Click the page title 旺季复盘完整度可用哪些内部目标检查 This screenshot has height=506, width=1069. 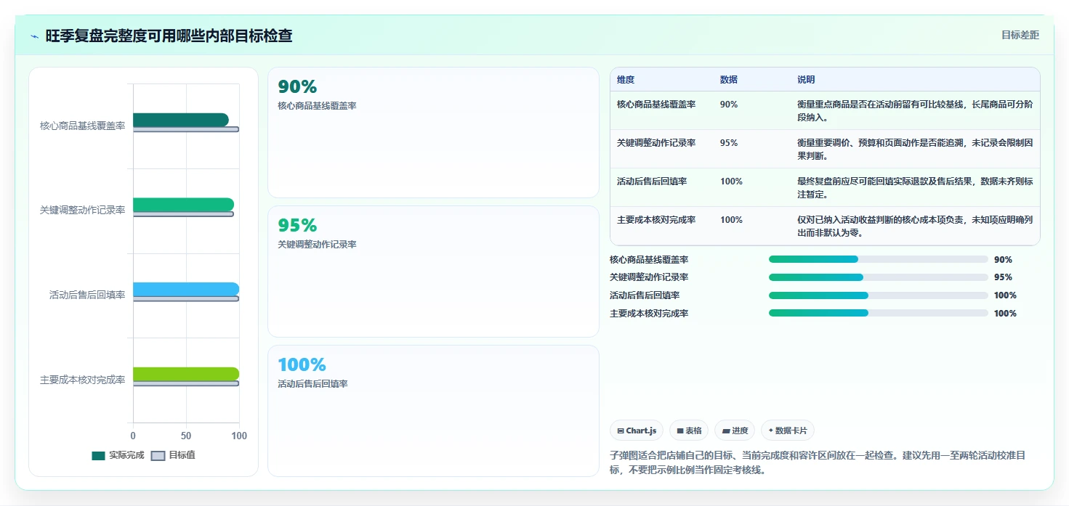[x=169, y=36]
